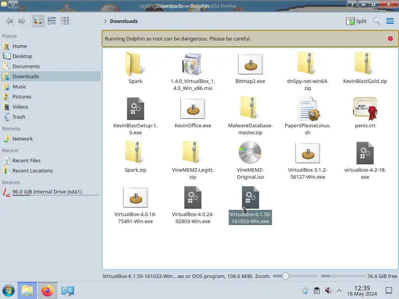Open Trash in Places
399x299 pixels.
[x=51, y=117]
